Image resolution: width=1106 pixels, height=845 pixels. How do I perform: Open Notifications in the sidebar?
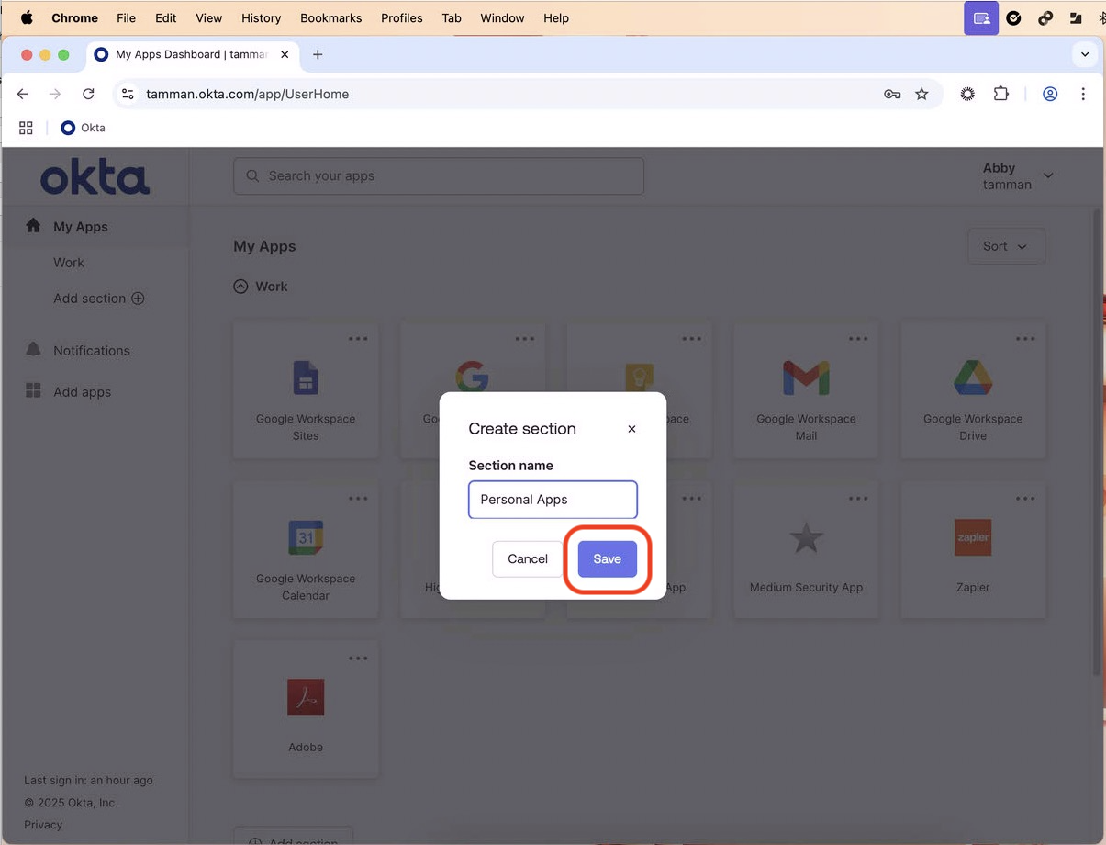coord(92,351)
